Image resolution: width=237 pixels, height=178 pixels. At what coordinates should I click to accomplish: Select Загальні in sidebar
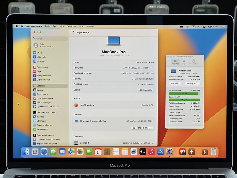coord(50,86)
